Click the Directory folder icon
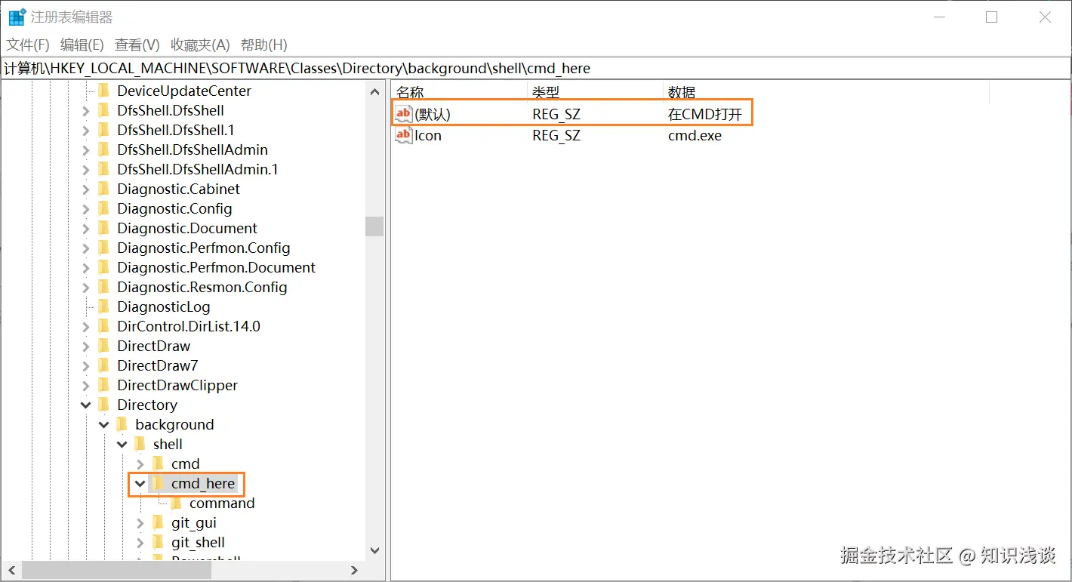Screen dimensions: 1072x582 point(104,405)
